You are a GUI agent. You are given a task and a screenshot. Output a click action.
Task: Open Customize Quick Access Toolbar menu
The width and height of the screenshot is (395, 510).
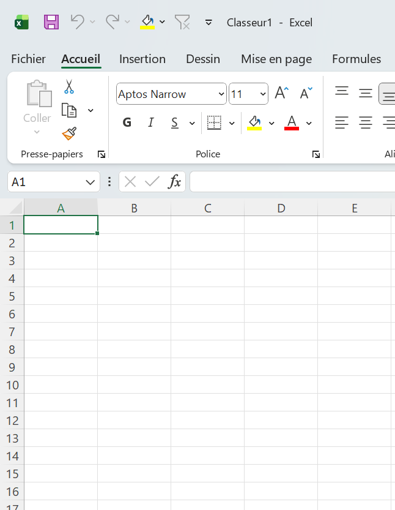(209, 22)
